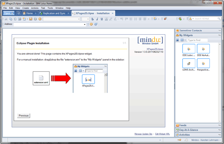Click the bulleted list icon
224x144 pixels.
click(x=131, y=19)
